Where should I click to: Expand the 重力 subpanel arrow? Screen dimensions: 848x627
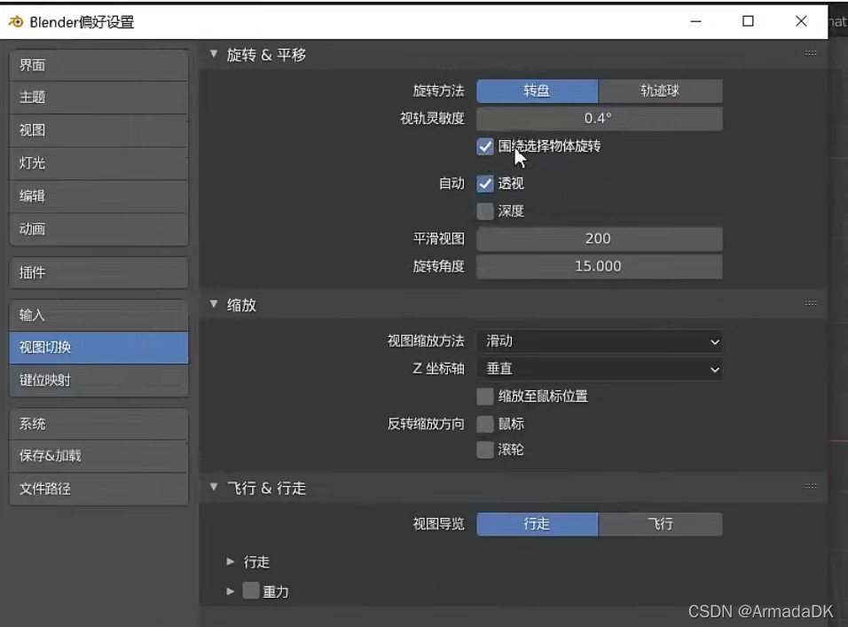tap(231, 592)
